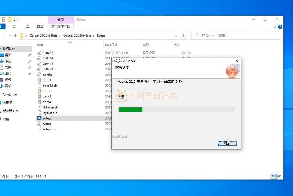Select the setup configuration settings file icon

39,124
